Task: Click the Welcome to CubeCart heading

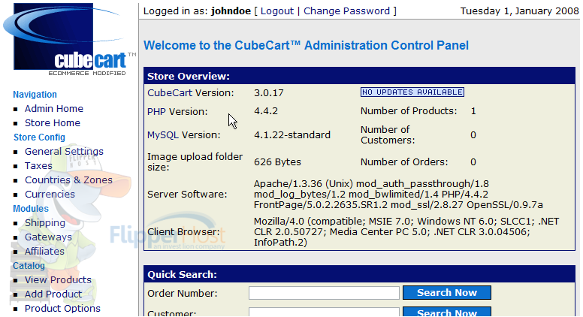Action: (306, 45)
